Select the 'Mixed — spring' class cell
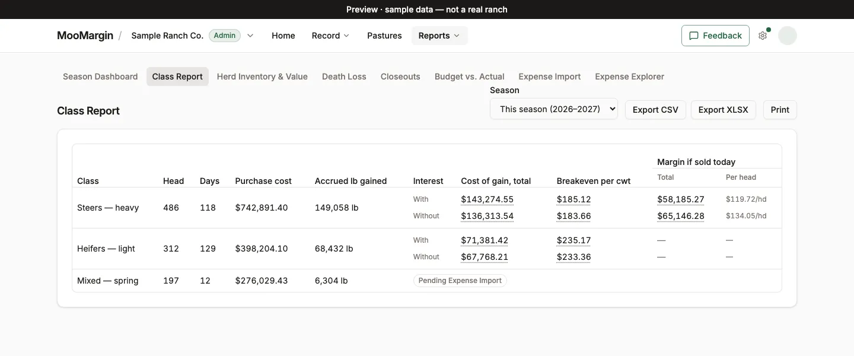The width and height of the screenshot is (854, 356). tap(108, 281)
